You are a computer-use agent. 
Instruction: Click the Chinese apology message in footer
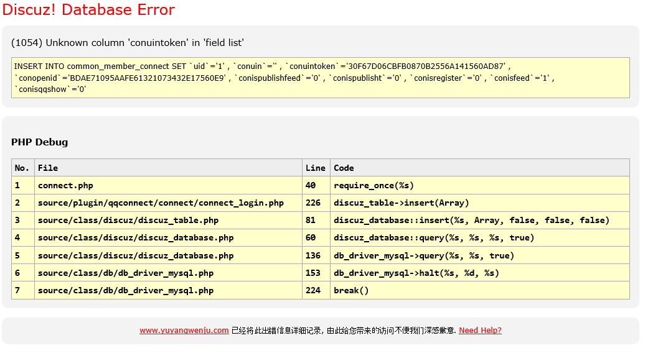(344, 331)
